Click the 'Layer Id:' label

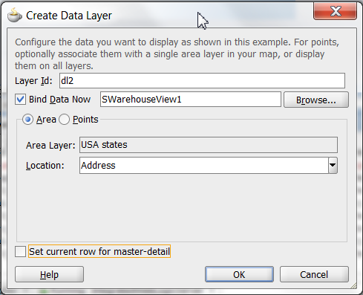[x=33, y=81]
